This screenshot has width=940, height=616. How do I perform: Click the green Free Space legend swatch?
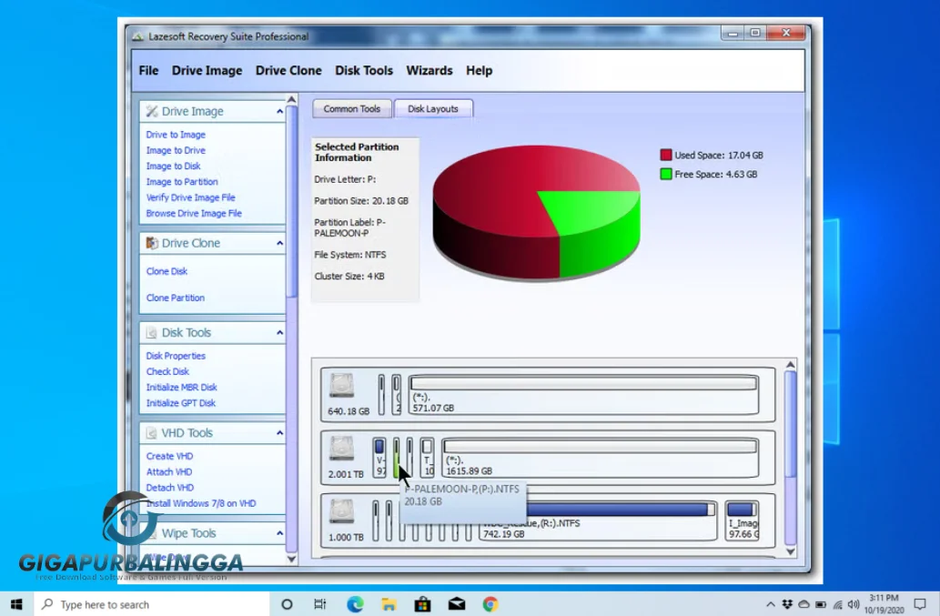tap(665, 175)
